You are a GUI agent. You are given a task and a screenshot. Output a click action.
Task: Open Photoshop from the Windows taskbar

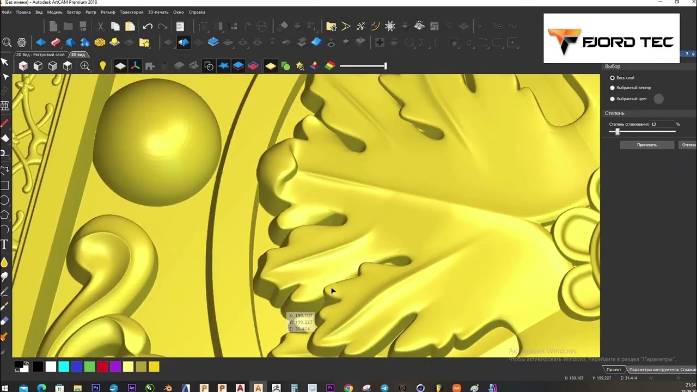click(x=96, y=388)
